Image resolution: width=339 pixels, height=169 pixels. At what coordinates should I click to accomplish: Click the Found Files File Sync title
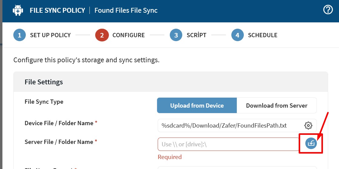(126, 10)
